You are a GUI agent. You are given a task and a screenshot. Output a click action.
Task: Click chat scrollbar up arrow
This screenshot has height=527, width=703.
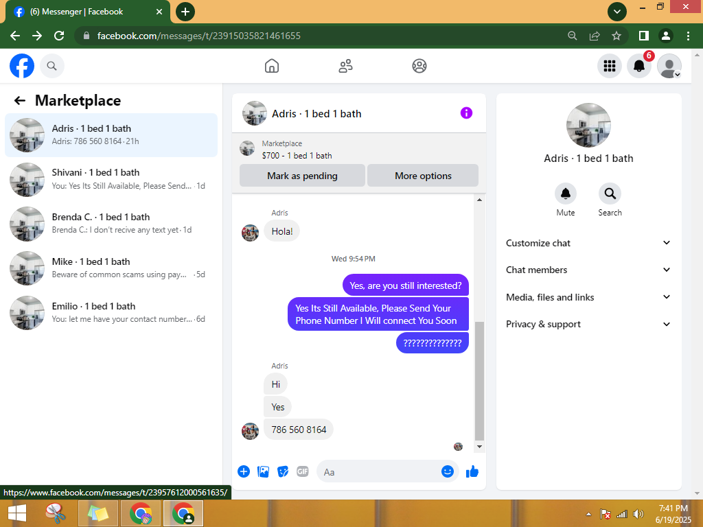pyautogui.click(x=479, y=200)
